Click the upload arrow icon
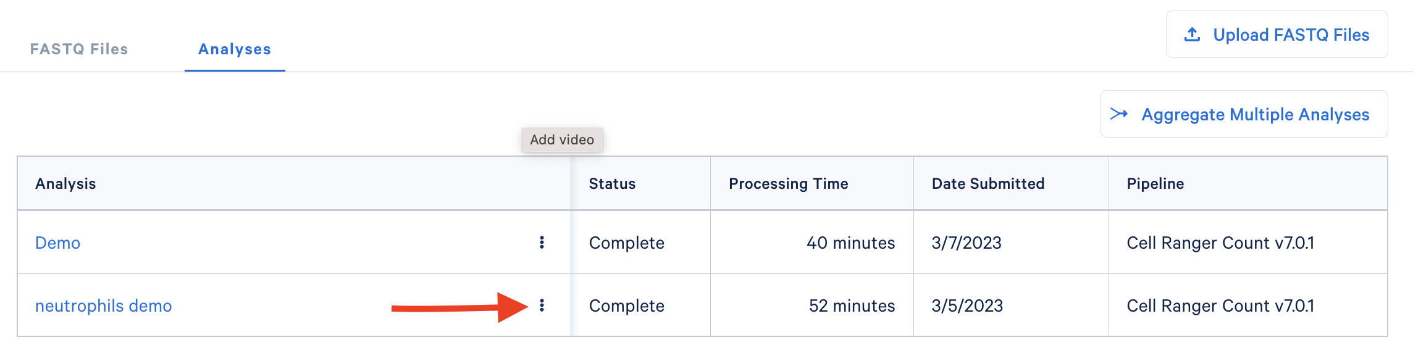This screenshot has width=1413, height=353. pos(1192,35)
